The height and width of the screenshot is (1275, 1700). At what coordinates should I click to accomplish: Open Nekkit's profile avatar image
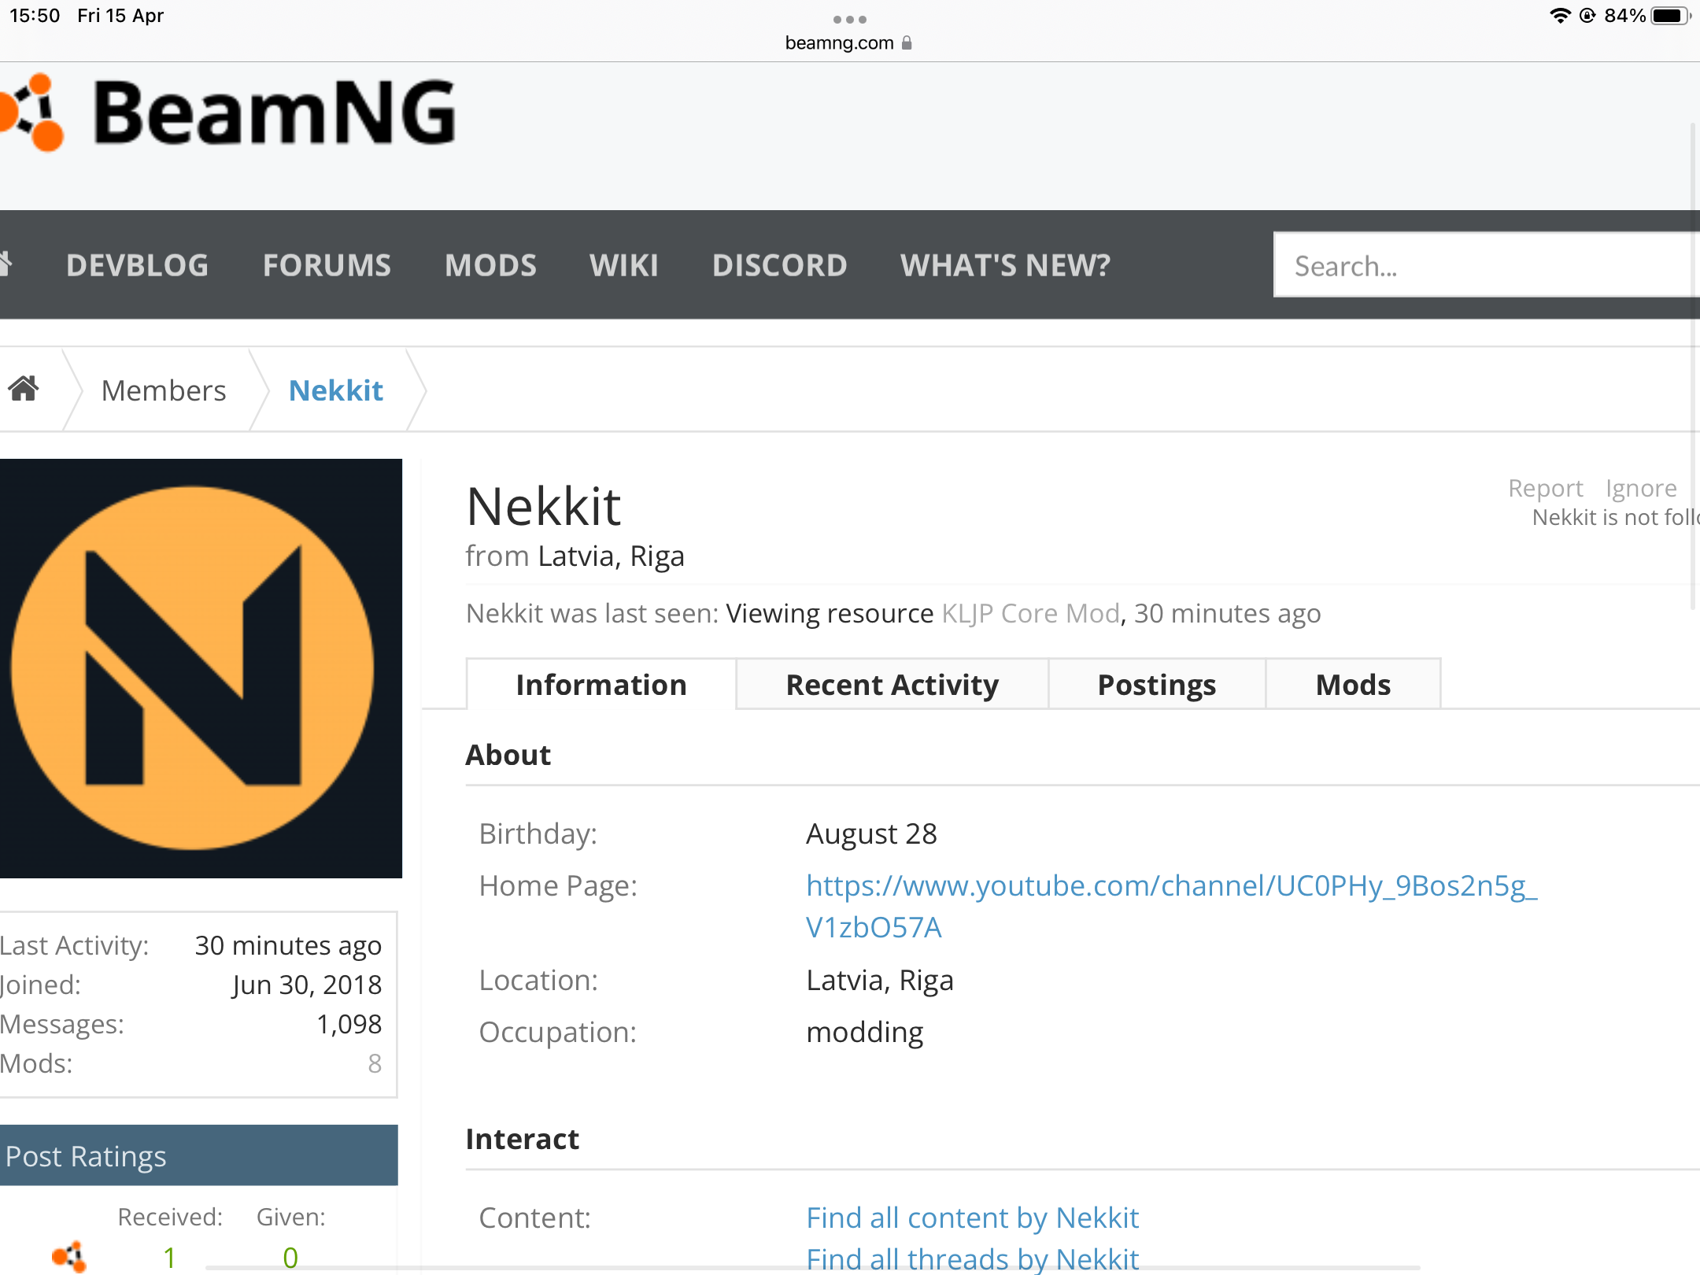[201, 668]
